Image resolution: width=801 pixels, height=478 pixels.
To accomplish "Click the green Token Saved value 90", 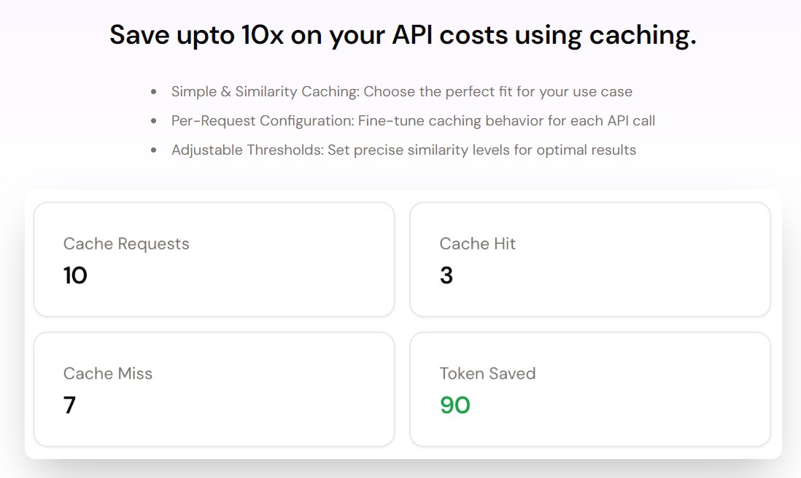I will 454,406.
